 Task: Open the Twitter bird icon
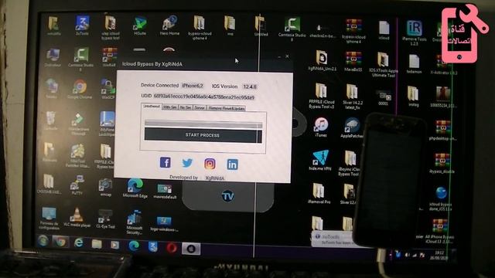tap(187, 163)
